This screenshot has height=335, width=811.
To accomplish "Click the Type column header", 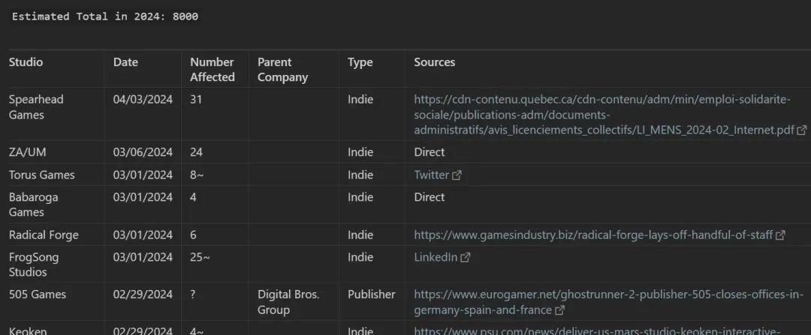I will pos(360,62).
